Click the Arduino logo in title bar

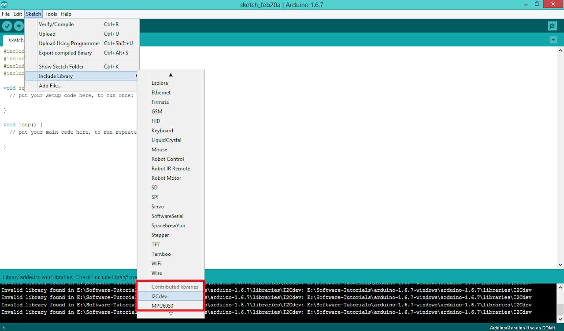tap(4, 4)
